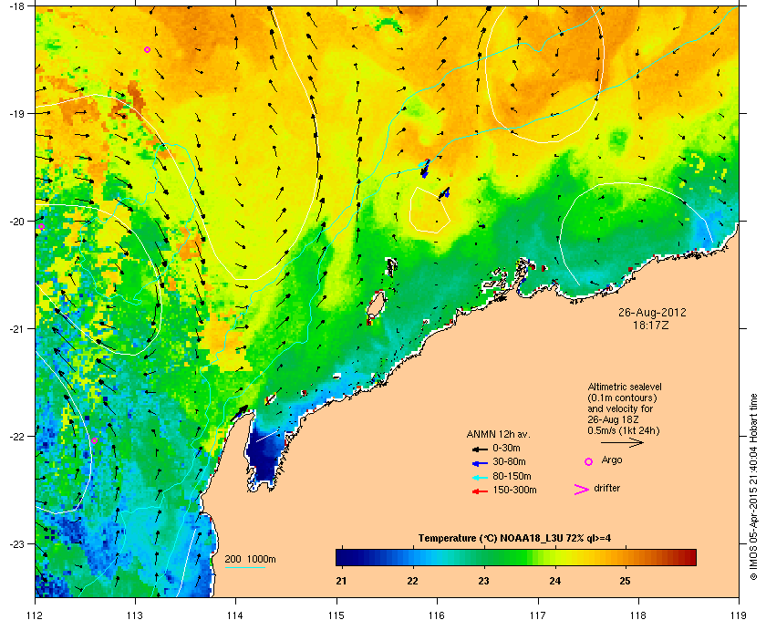
Task: Click the longitude axis label 117
Action: click(x=538, y=615)
